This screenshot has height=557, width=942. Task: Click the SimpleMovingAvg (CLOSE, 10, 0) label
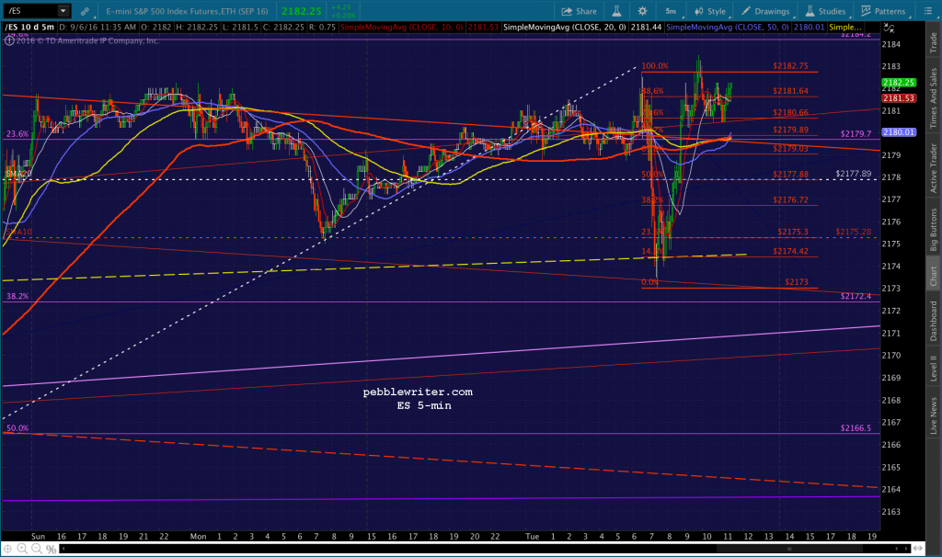[401, 27]
